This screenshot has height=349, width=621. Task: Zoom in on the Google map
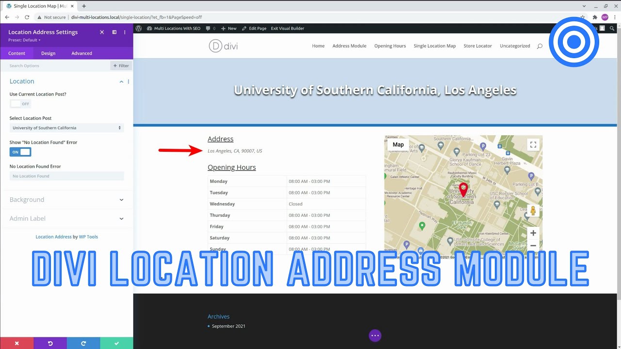coord(533,233)
